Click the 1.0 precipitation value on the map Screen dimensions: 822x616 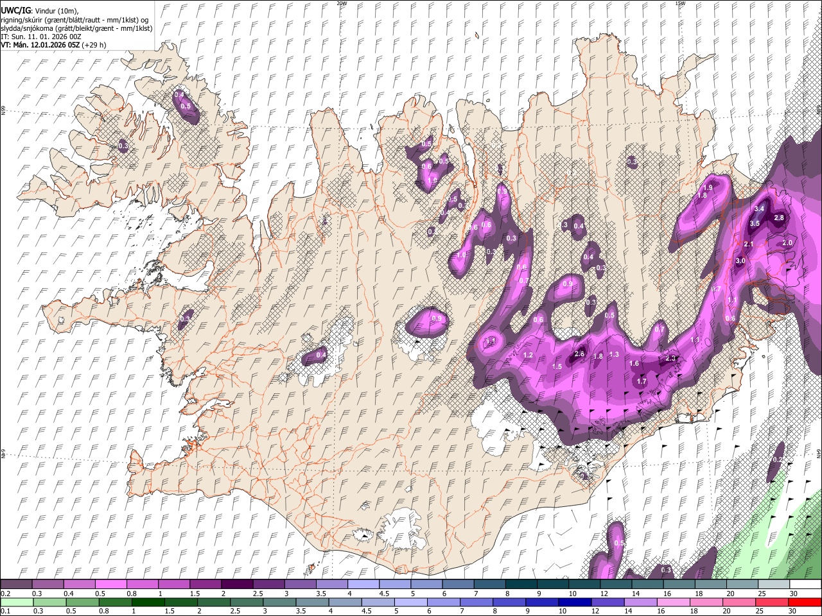462,255
